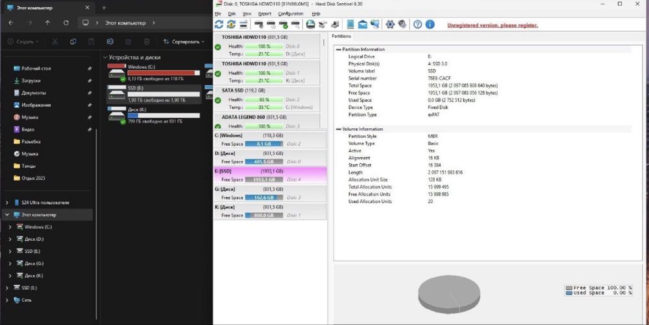Click the Used Space blue legend swatch
The image size is (649, 325).
(x=569, y=293)
